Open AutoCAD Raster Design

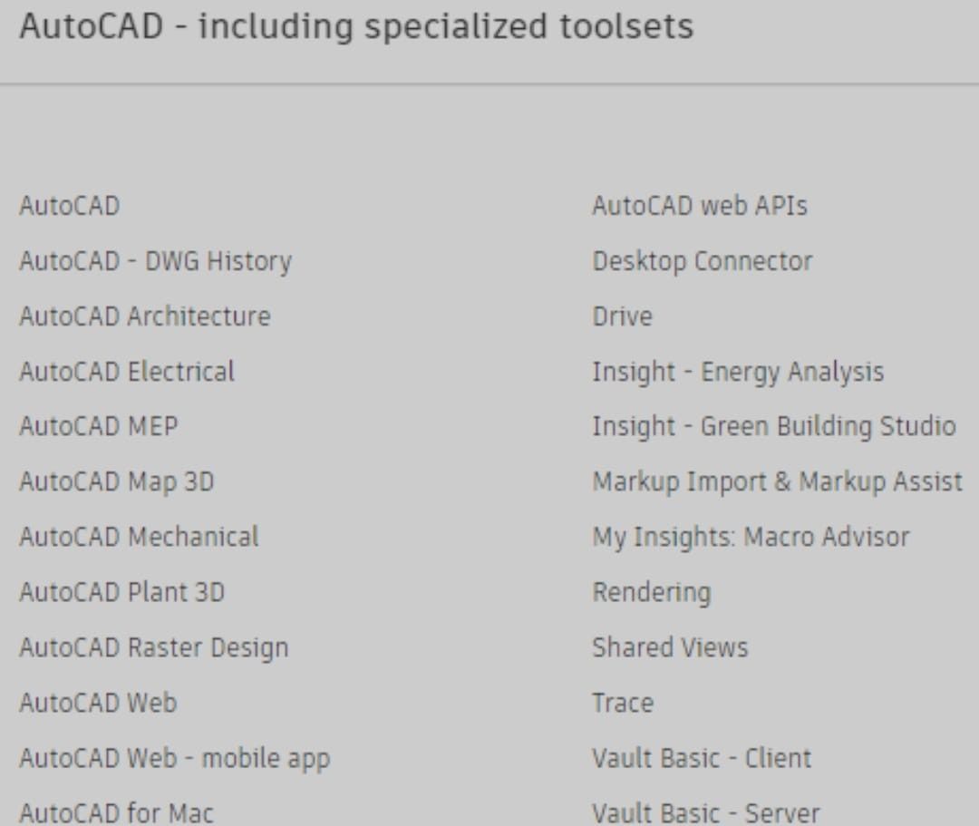pyautogui.click(x=152, y=647)
